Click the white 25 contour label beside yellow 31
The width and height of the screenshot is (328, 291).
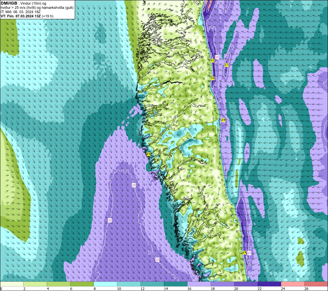coord(217,57)
